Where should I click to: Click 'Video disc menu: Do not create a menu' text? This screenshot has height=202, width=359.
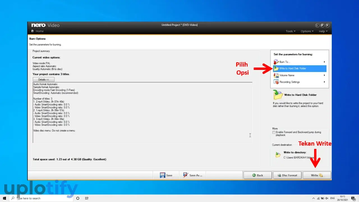[54, 131]
